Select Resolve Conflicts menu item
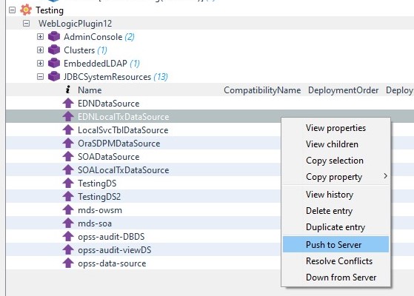Viewport: 414px width, 296px height. [335, 261]
